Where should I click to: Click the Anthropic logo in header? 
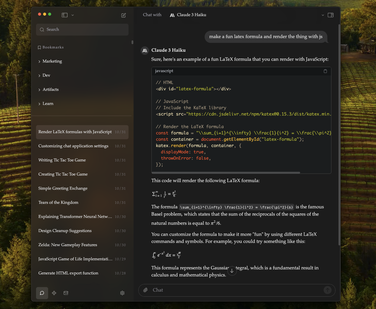(x=172, y=15)
